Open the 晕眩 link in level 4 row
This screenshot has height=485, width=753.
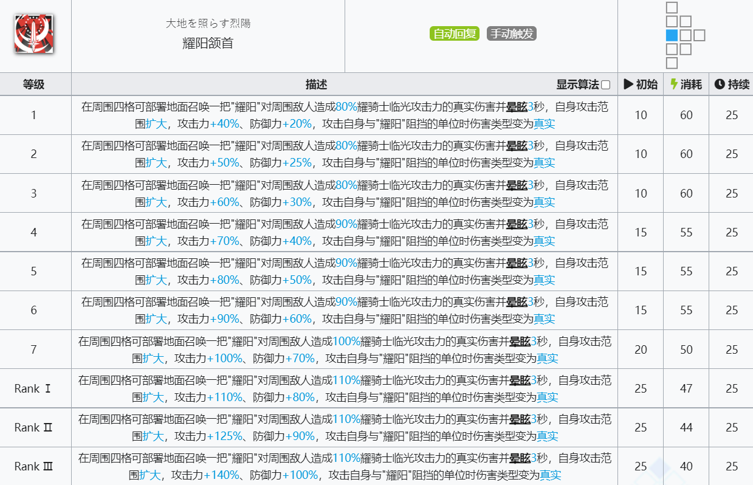tap(517, 224)
